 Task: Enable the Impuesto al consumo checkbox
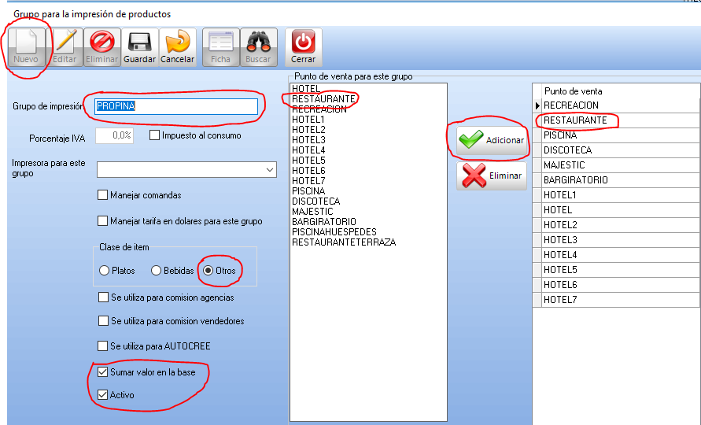tap(154, 135)
